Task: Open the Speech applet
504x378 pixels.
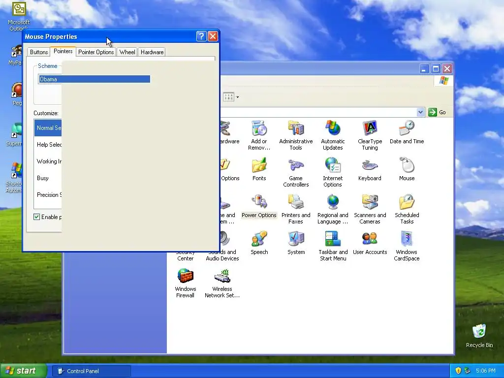Action: (x=259, y=243)
